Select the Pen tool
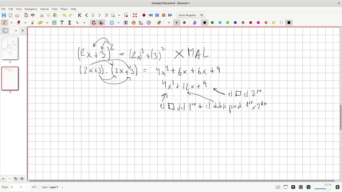 pyautogui.click(x=4, y=23)
